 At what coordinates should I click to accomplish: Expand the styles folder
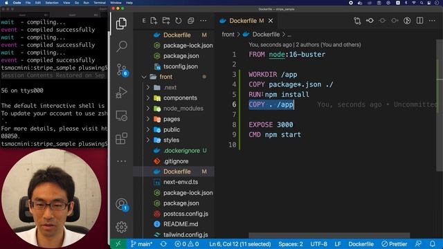148,140
